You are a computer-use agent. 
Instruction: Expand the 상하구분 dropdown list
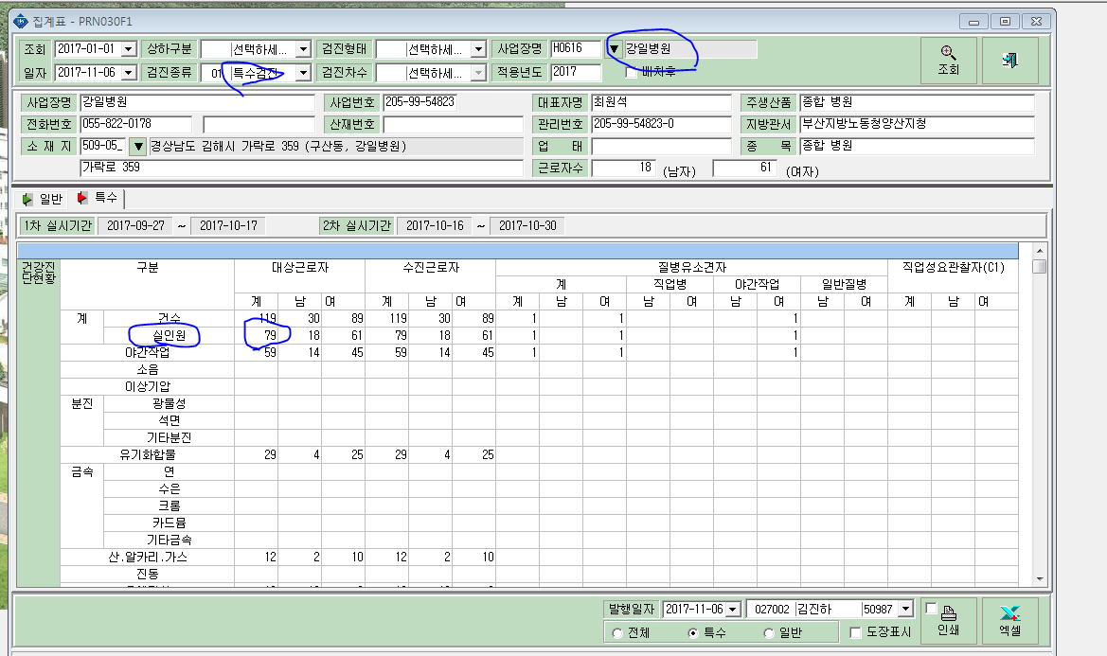(x=304, y=48)
